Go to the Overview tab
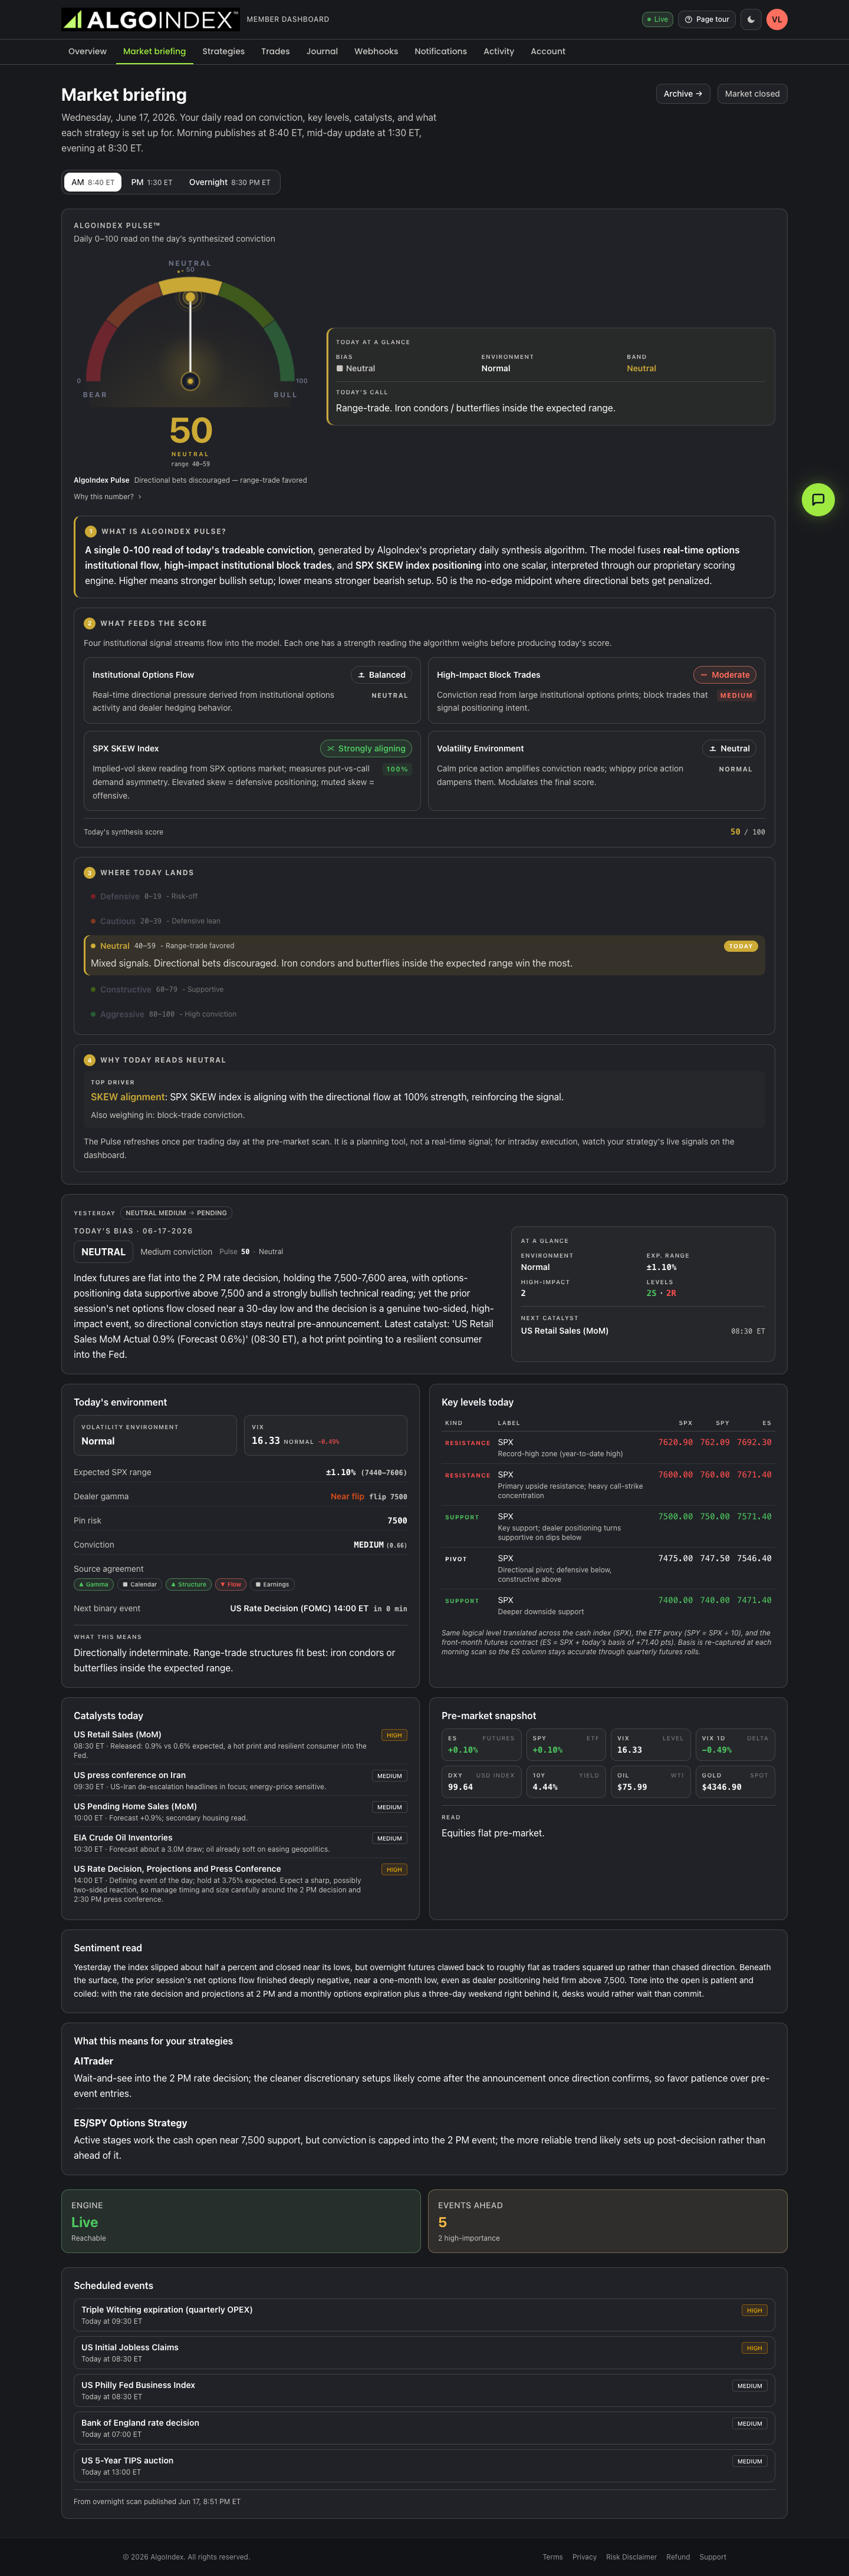The width and height of the screenshot is (849, 2576). [87, 51]
